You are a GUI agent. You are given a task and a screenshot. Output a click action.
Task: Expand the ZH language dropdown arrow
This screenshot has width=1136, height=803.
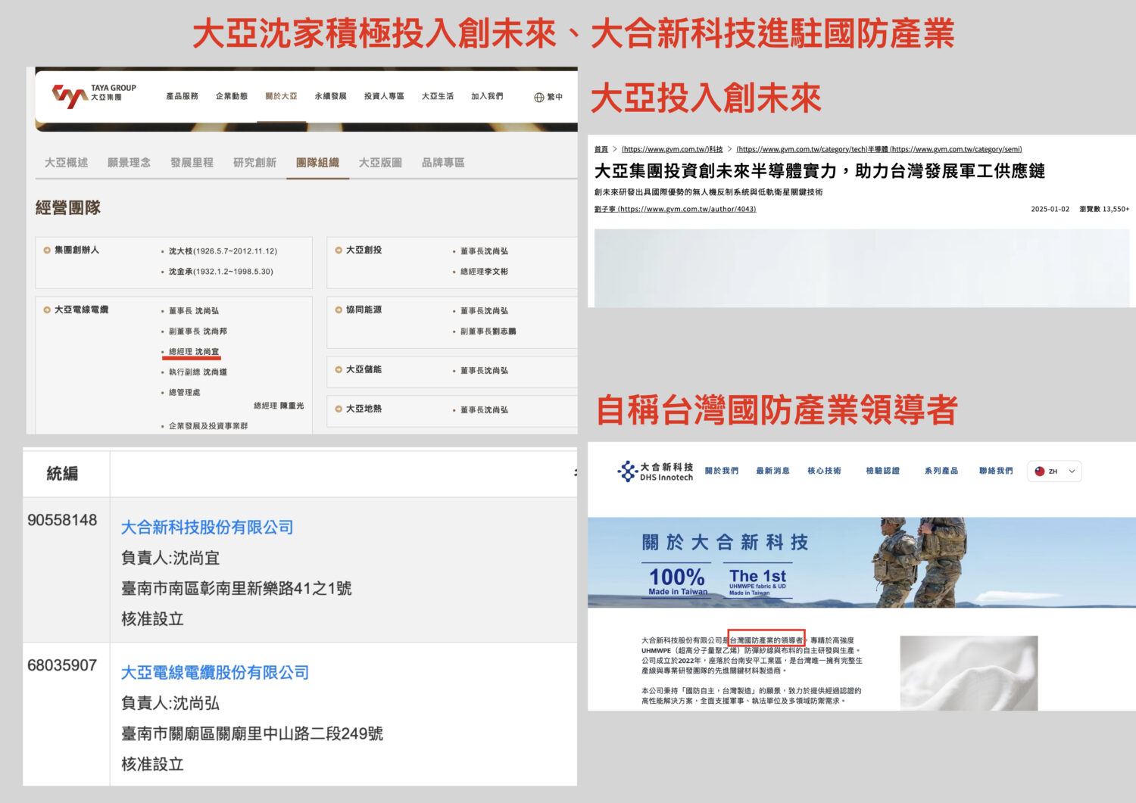tap(1072, 472)
